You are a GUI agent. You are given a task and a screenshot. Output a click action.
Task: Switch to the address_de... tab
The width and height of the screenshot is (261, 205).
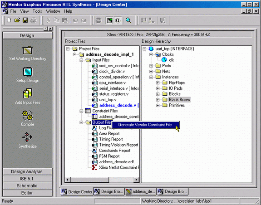[x=141, y=191]
